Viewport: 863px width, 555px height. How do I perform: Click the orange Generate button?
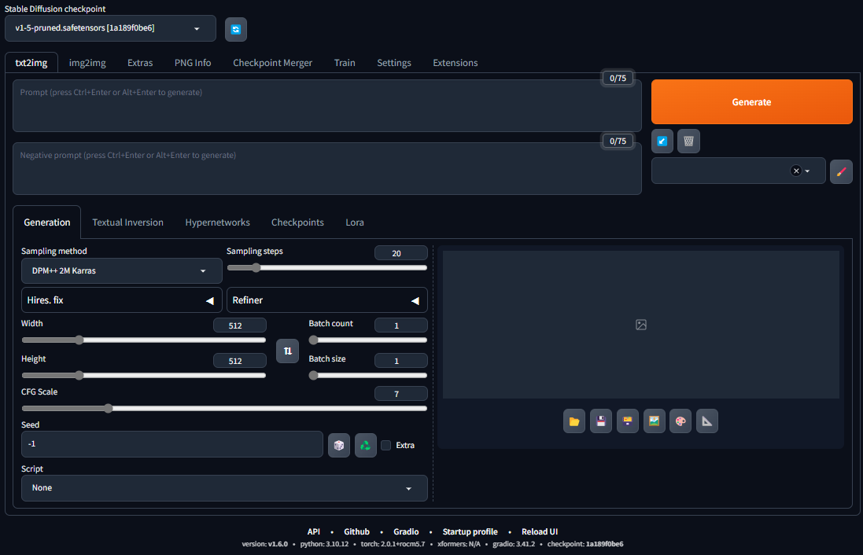pos(752,101)
